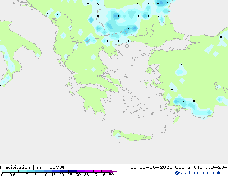
Task: Click the island of Crete on map
Action: tap(132, 135)
